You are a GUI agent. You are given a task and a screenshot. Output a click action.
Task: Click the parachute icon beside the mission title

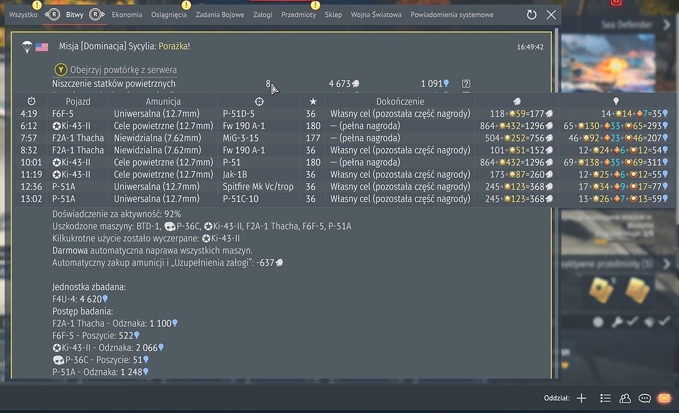pos(27,47)
